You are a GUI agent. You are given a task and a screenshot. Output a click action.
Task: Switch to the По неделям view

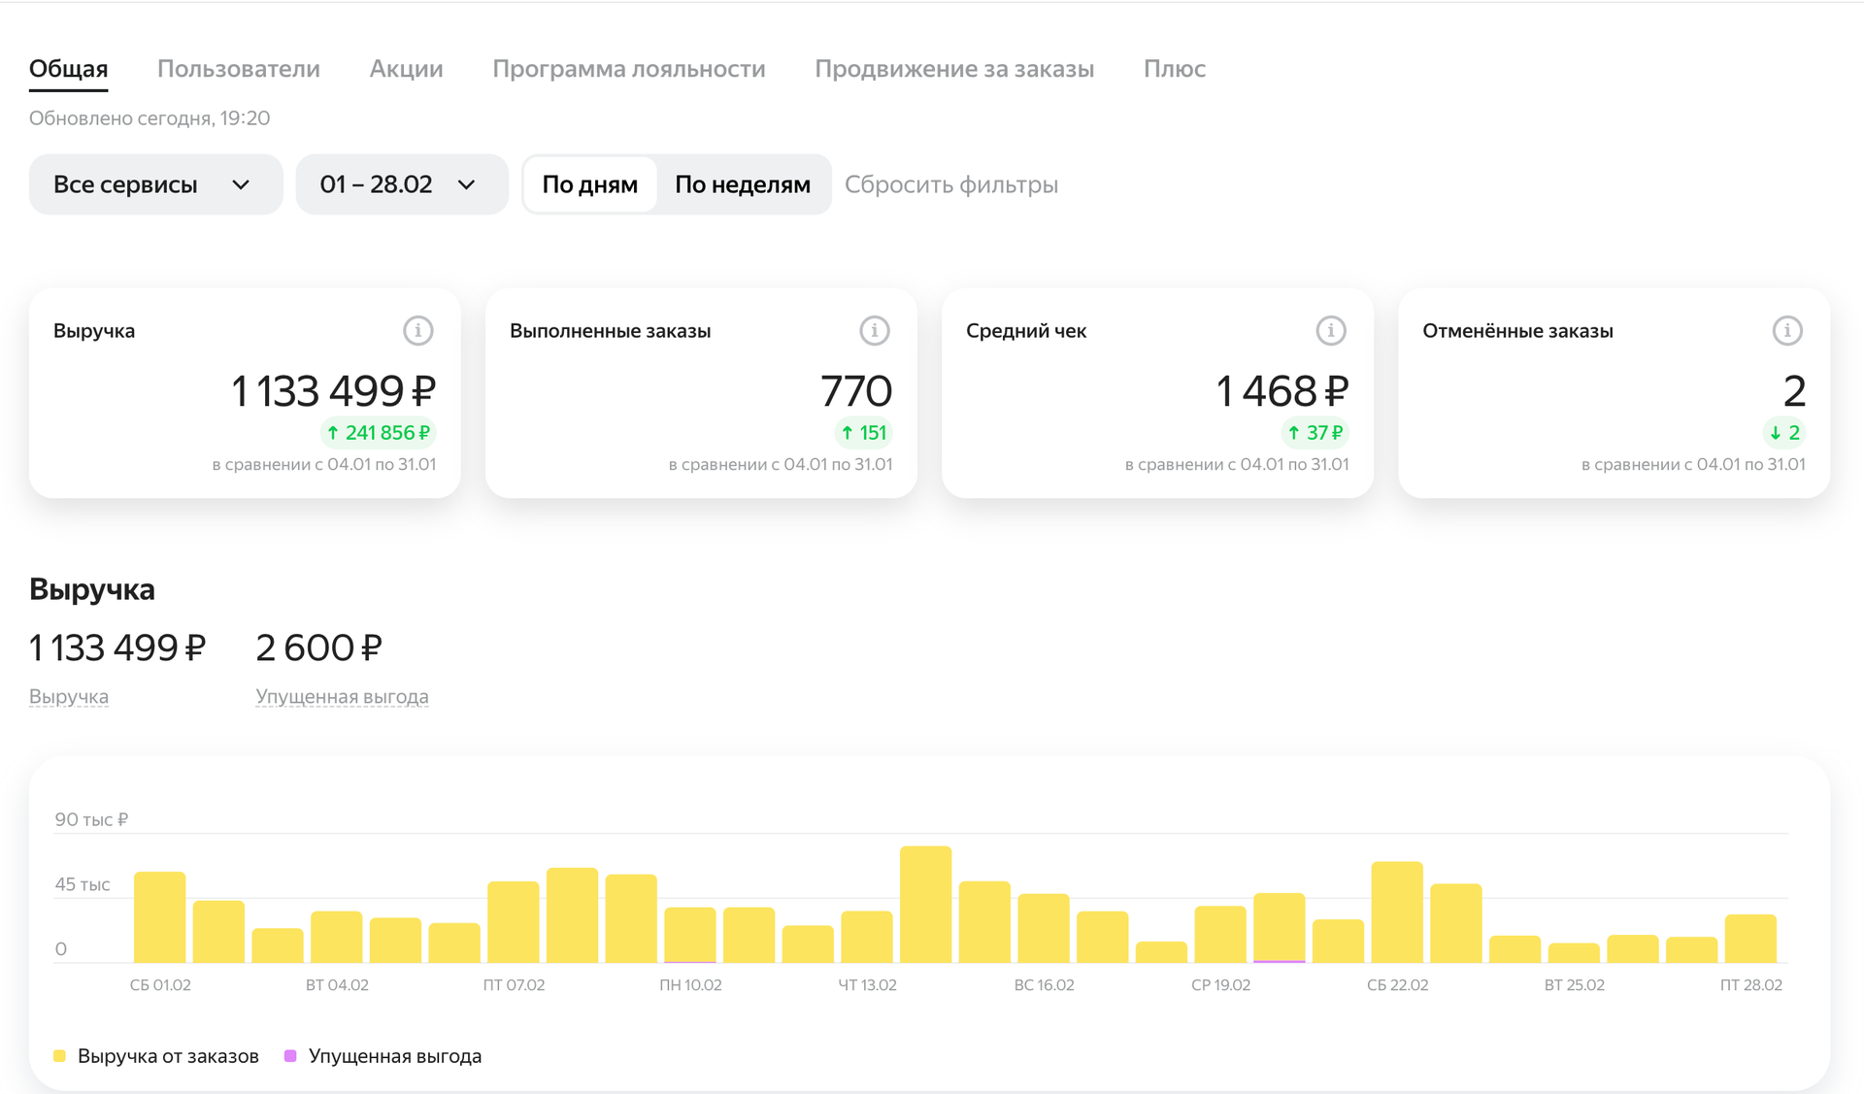coord(743,184)
